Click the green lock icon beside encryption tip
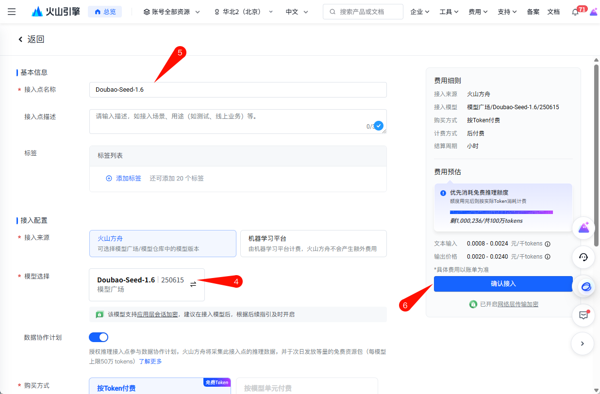 click(x=100, y=314)
